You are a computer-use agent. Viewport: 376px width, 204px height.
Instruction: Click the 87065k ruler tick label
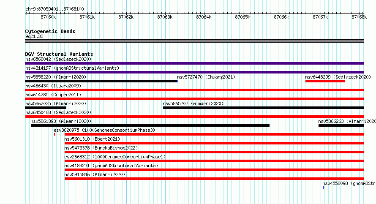(x=242, y=17)
